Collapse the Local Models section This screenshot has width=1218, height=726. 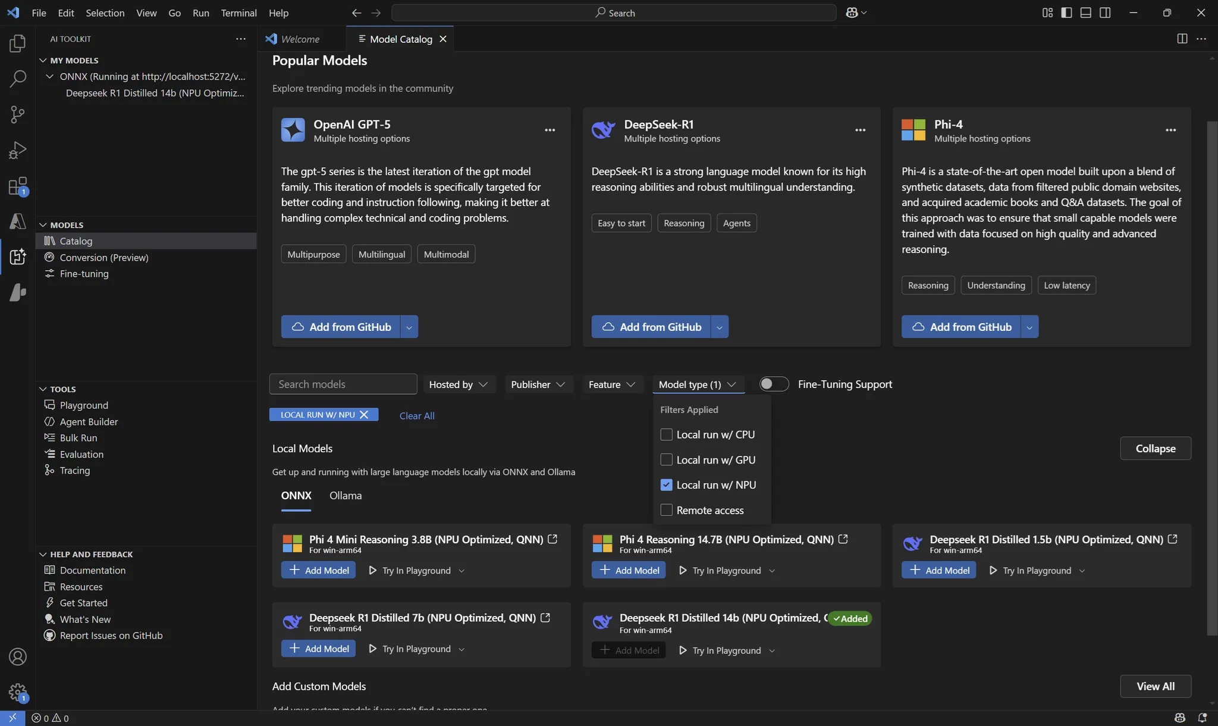tap(1156, 448)
